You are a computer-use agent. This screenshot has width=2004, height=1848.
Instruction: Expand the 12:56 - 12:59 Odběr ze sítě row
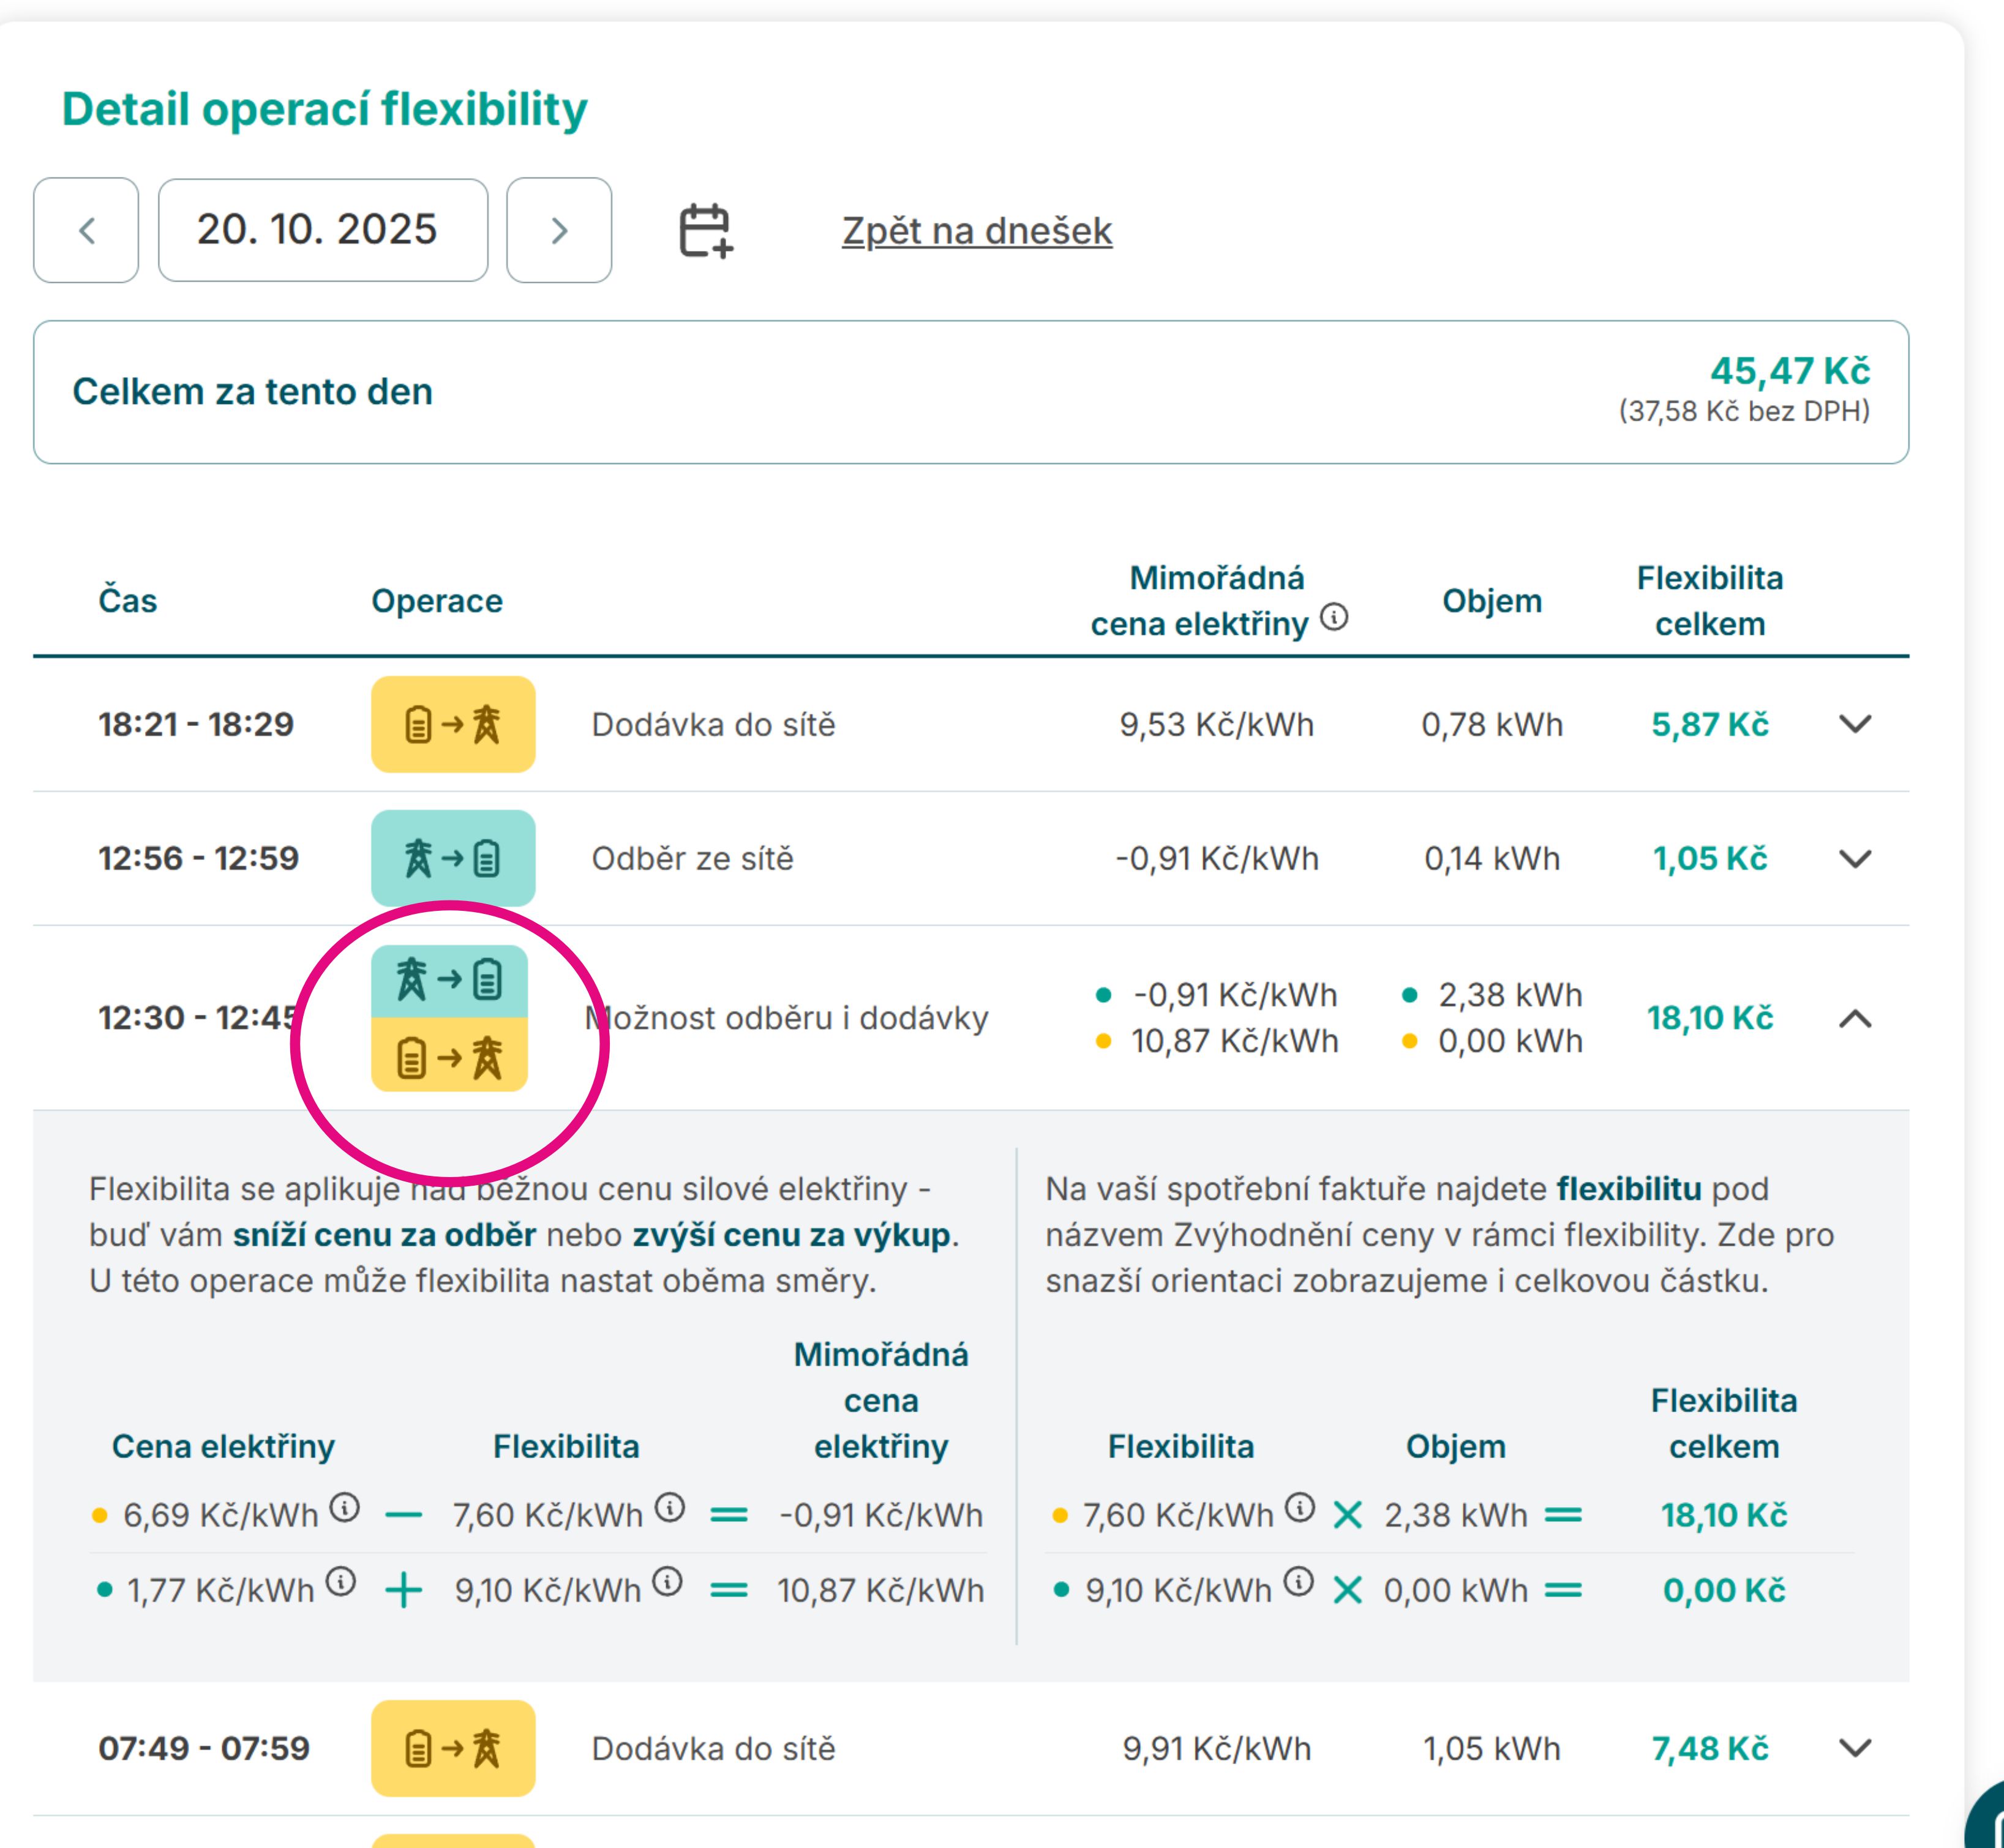click(1855, 858)
